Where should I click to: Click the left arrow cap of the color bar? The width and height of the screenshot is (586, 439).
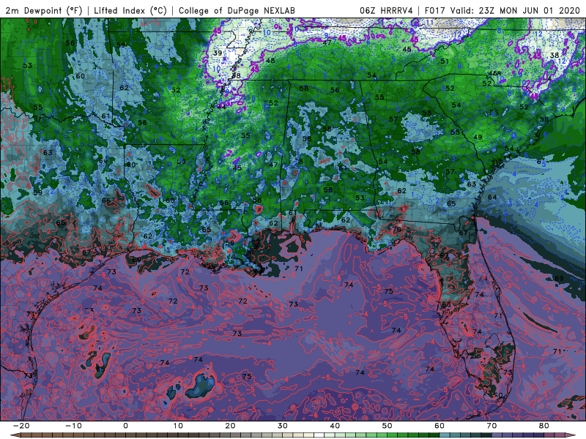click(x=14, y=435)
